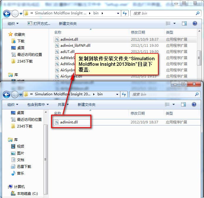Click 收藏夹 in upper navigation pane
Image resolution: width=204 pixels, height=198 pixels.
17,34
